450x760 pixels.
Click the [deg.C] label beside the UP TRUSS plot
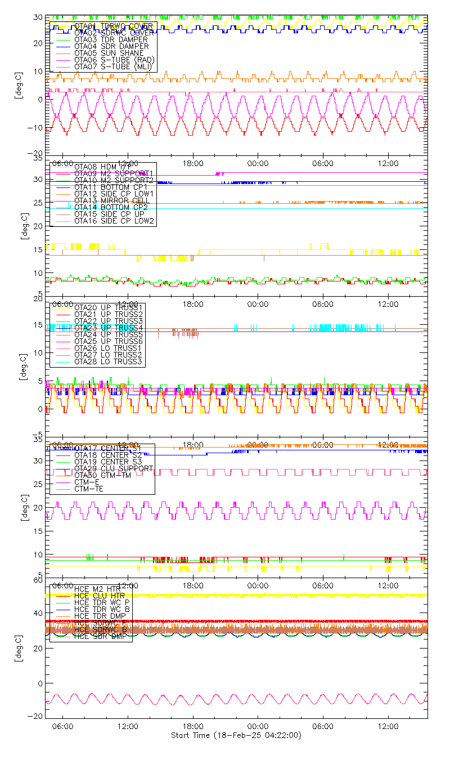click(x=22, y=368)
